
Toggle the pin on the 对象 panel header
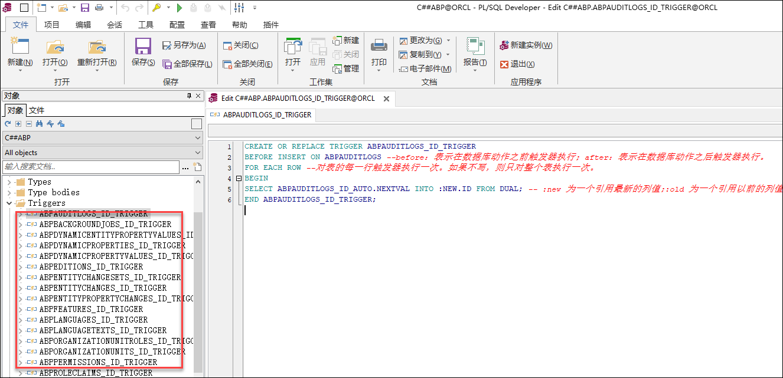189,96
